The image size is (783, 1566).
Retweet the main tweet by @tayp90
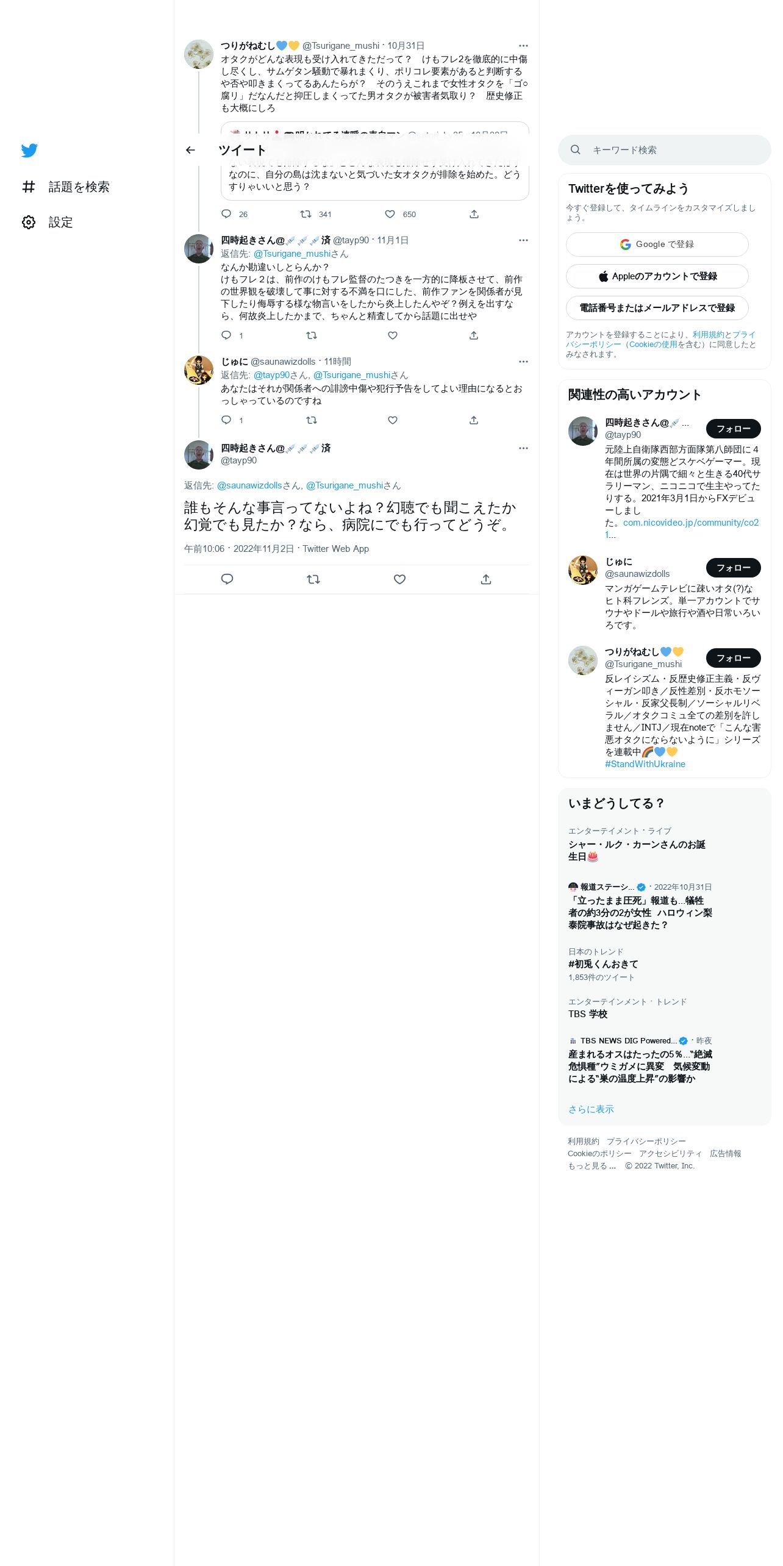(x=313, y=579)
